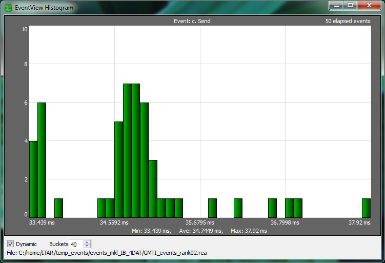This screenshot has width=385, height=263.
Task: Click the Buckets value field showing 40
Action: click(76, 244)
